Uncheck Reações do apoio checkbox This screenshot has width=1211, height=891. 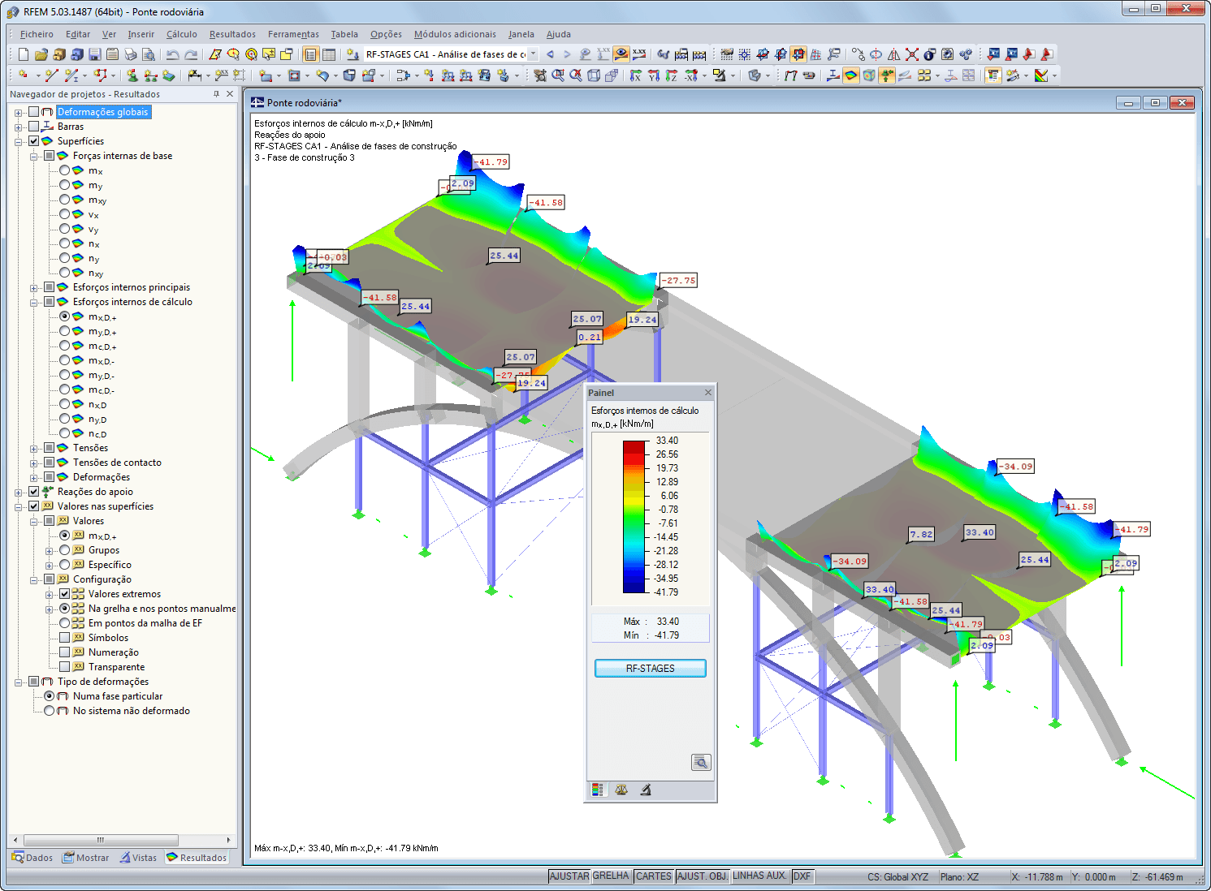point(34,492)
